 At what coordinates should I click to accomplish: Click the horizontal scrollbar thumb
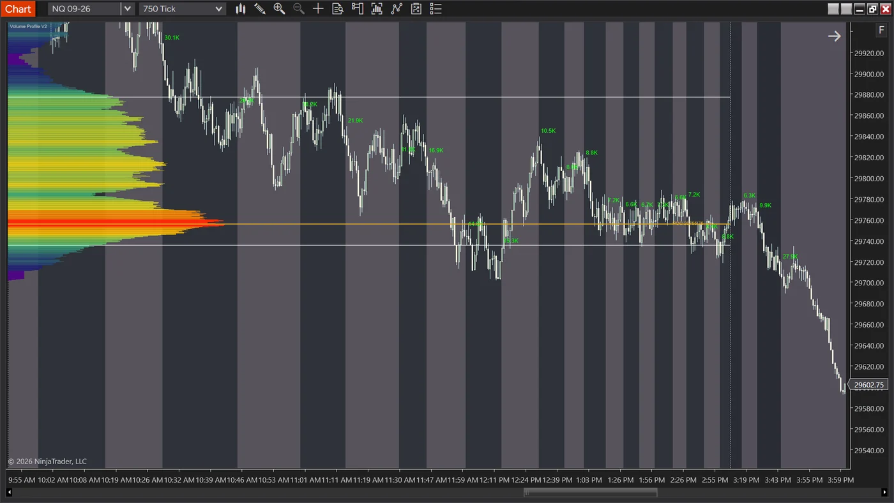[x=591, y=492]
